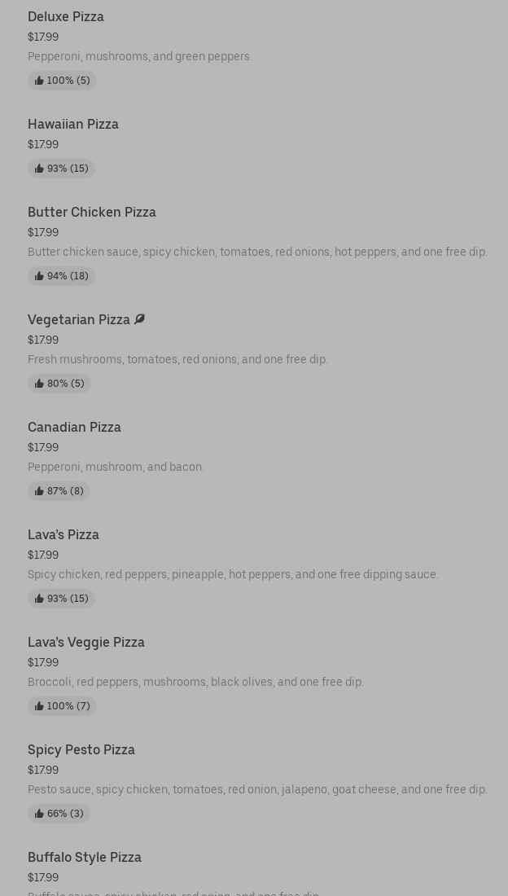
Task: Pick Lava's Veggie Pizza title
Action: (86, 642)
